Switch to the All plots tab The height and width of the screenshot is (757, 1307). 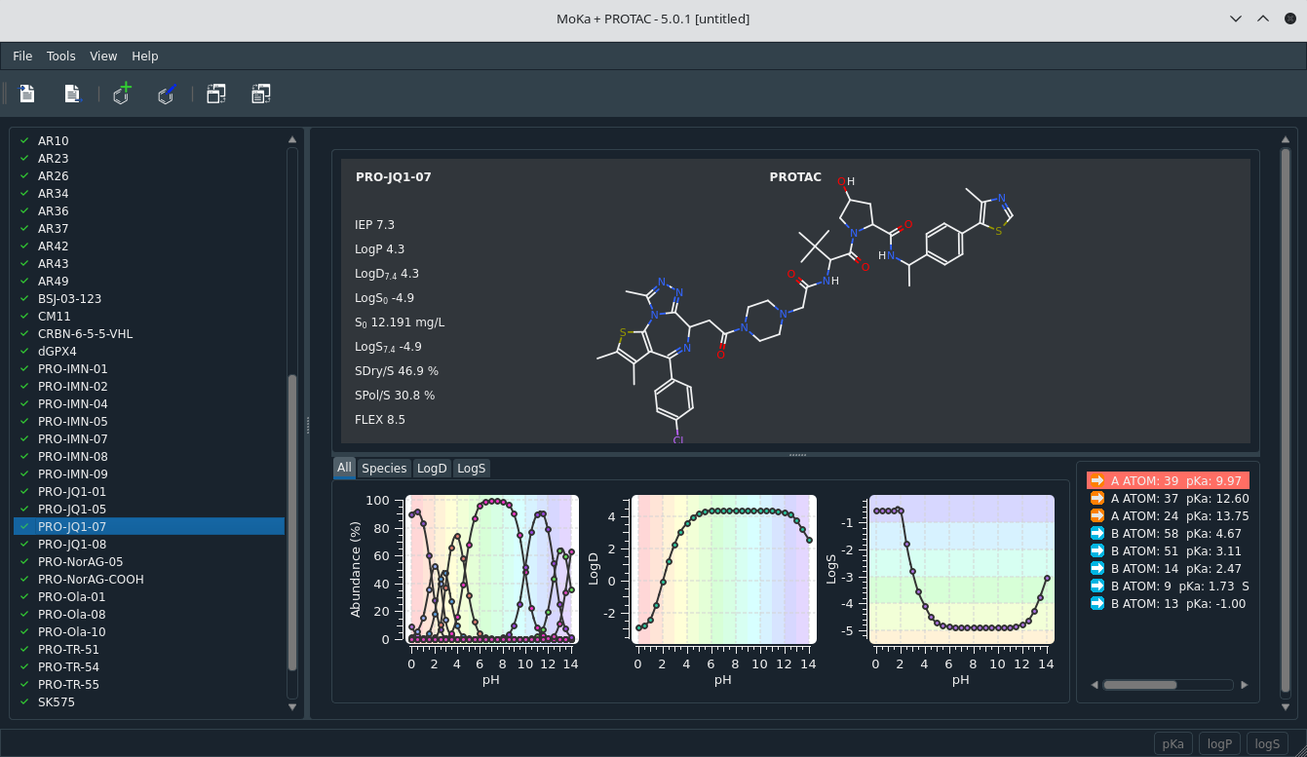click(344, 468)
